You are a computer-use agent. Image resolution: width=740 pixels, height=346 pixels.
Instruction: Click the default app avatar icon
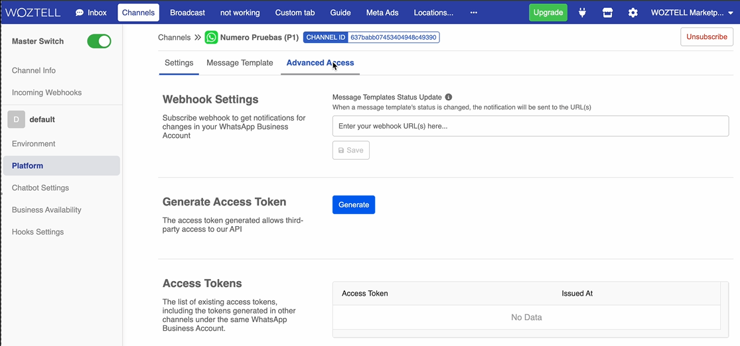point(16,119)
